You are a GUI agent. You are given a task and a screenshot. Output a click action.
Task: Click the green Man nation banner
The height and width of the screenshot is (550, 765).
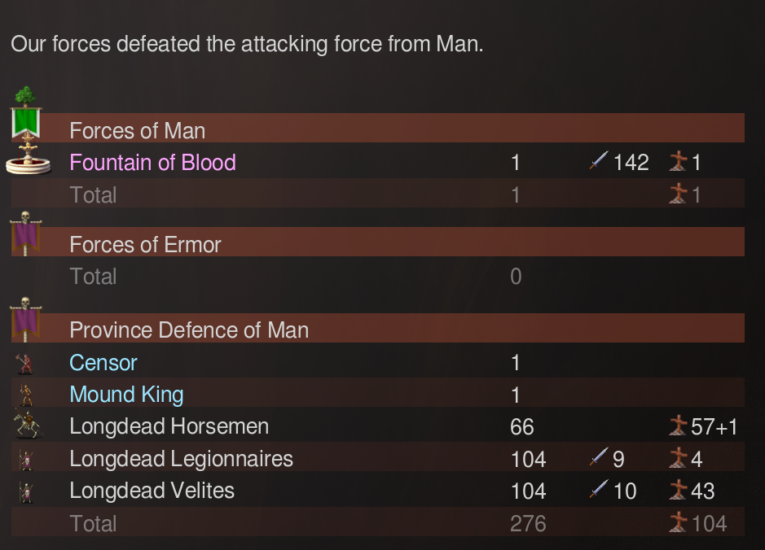pos(27,116)
